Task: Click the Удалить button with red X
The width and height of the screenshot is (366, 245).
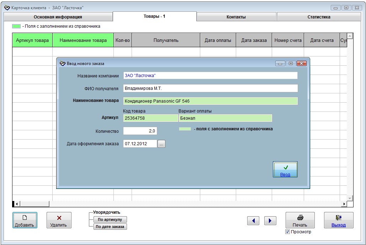Action: point(59,220)
